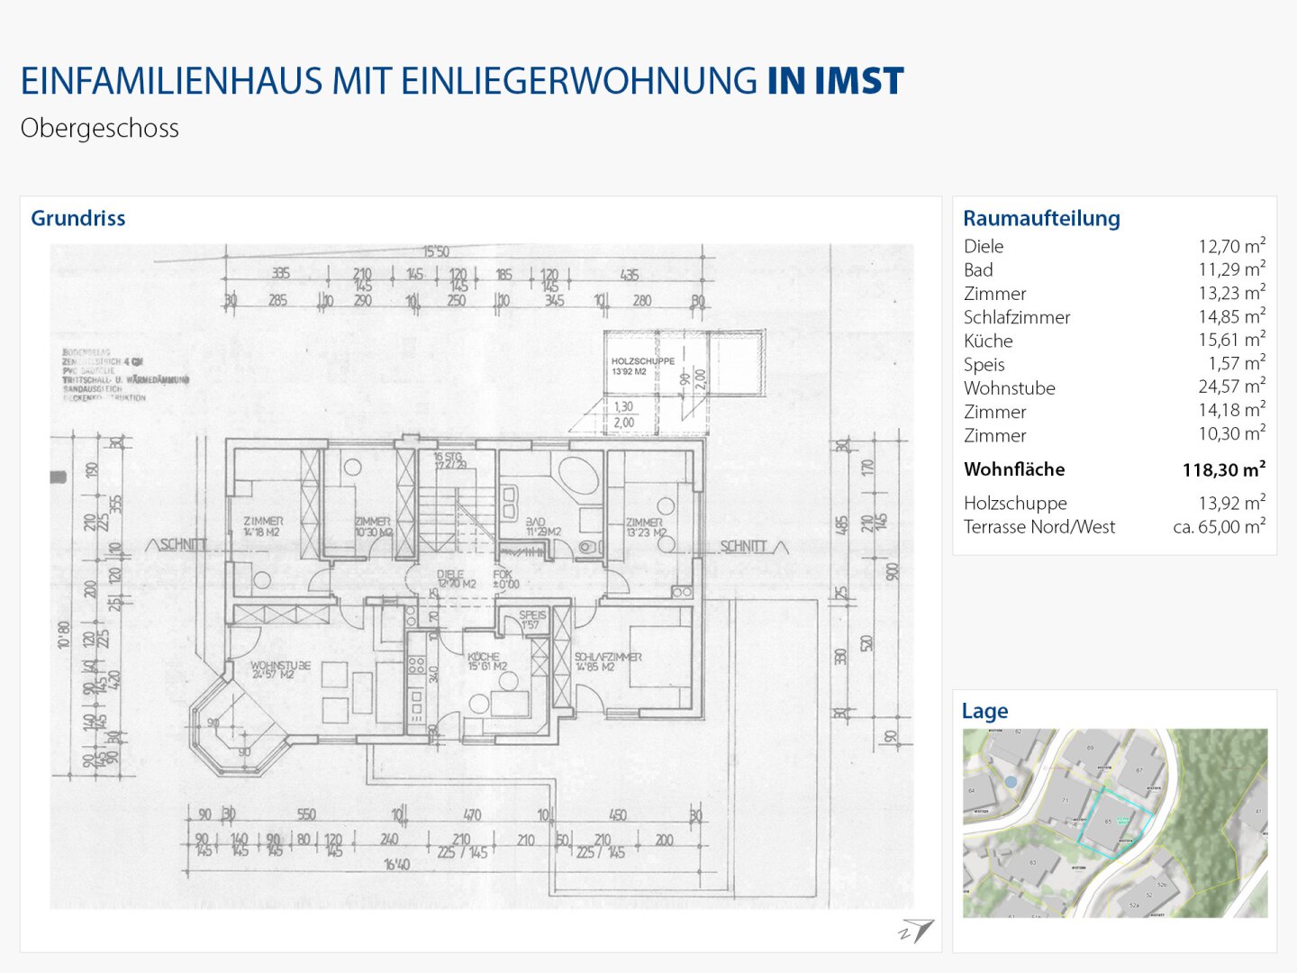Click the 'ZIMMER 14'18 M2' plan label
This screenshot has width=1297, height=973.
point(262,526)
